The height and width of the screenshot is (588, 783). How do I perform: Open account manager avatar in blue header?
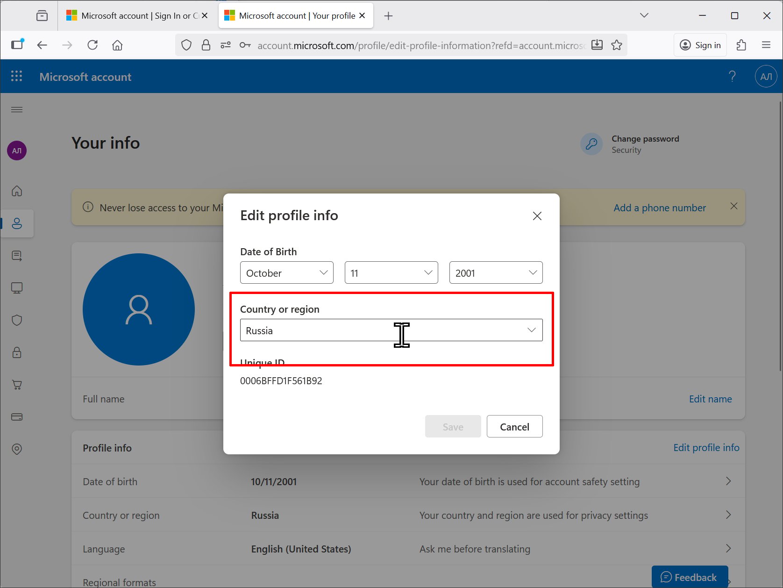click(x=766, y=76)
